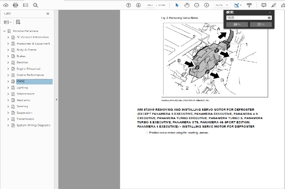Click the Electrical bookmark icon
Viewport: 285px width, 189px height.
(13, 62)
